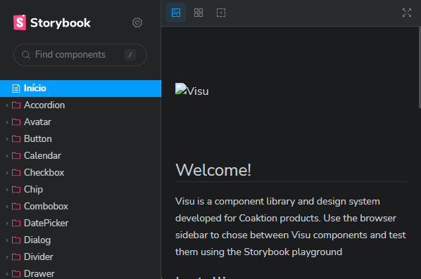The height and width of the screenshot is (279, 421).
Task: Click the slash shortcut key badge
Action: 130,55
